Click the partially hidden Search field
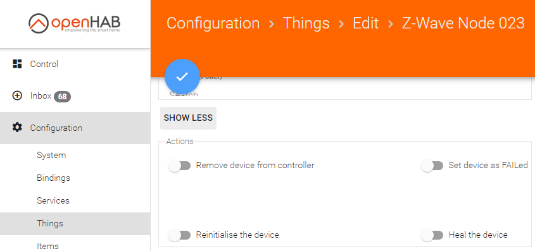The image size is (535, 251). pos(345,94)
